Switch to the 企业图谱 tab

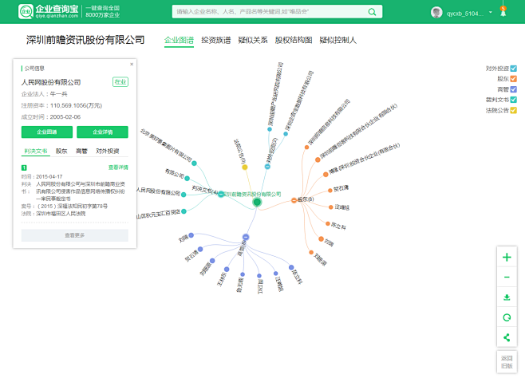click(x=179, y=41)
